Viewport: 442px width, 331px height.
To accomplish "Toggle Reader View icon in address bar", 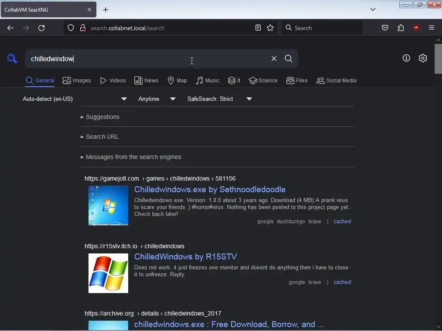I will click(258, 28).
